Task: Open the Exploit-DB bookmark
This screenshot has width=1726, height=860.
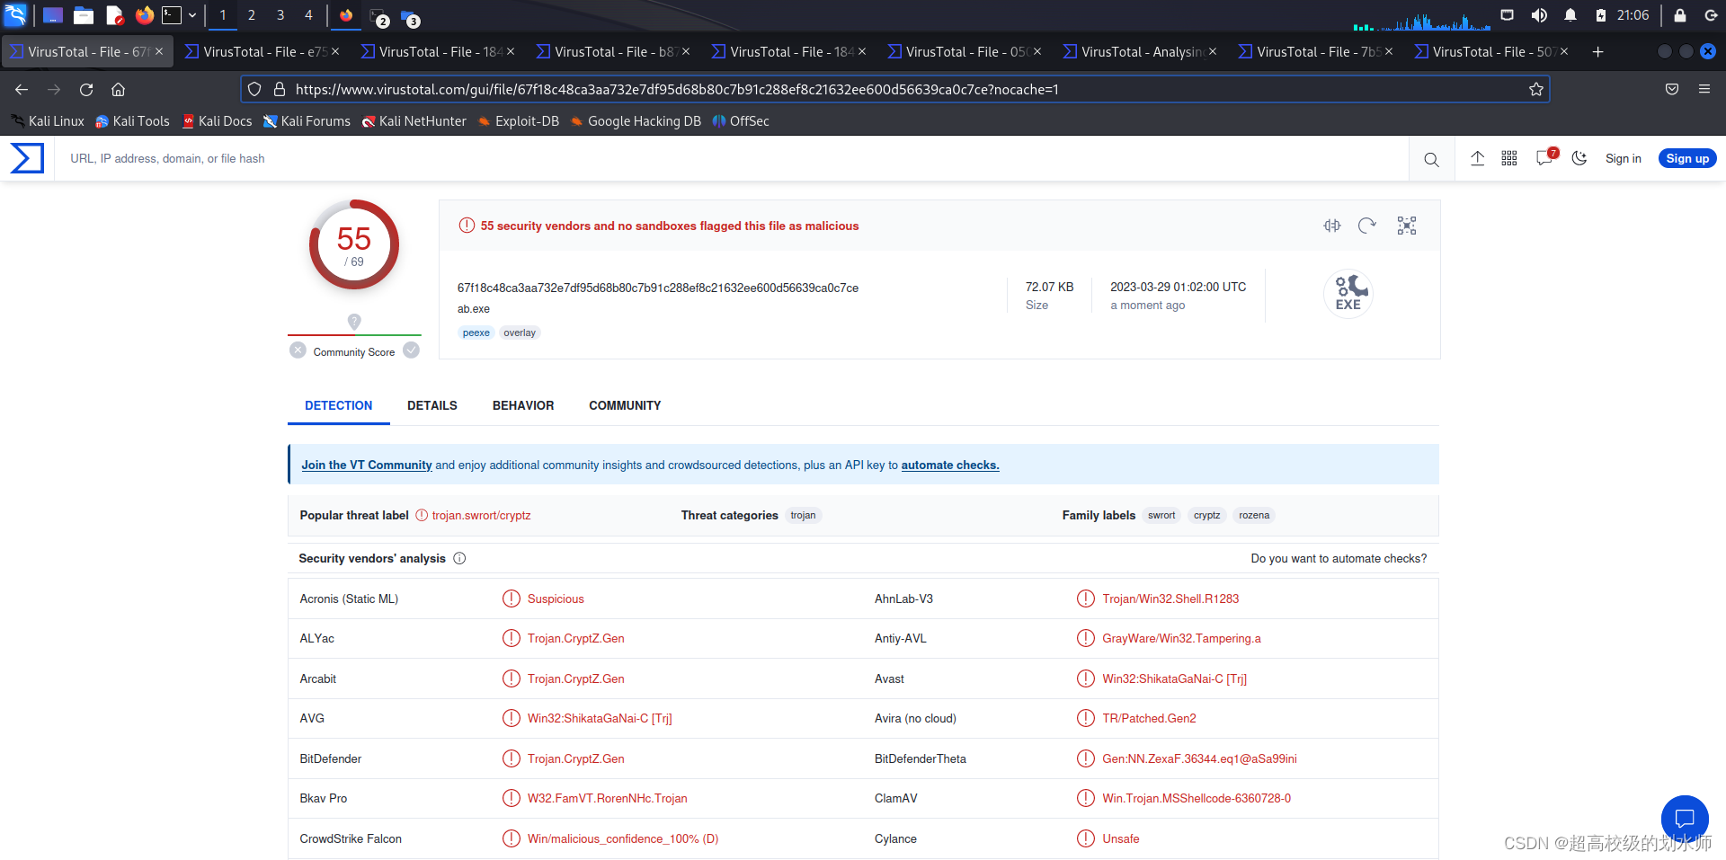Action: 519,121
